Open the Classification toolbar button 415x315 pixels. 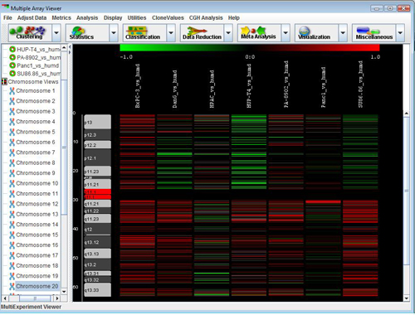point(144,33)
